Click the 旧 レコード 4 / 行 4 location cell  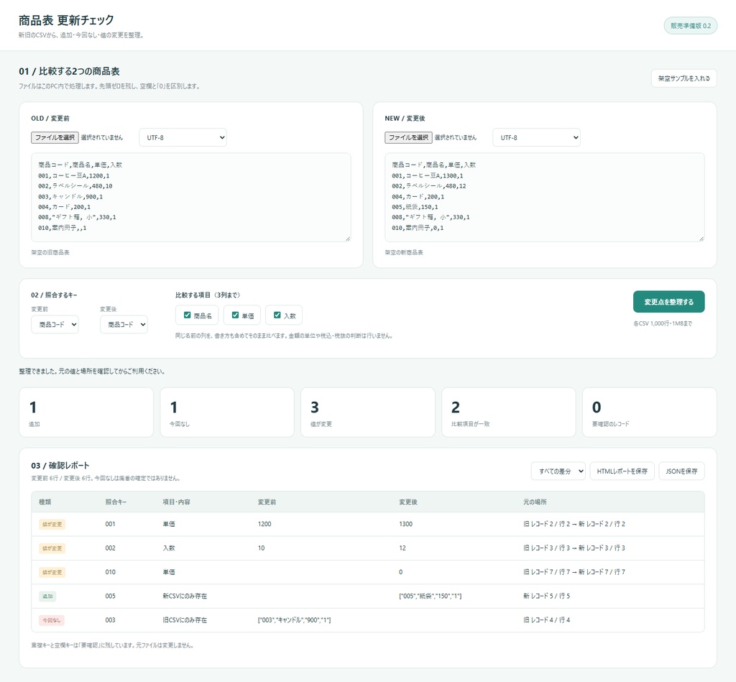click(x=547, y=620)
